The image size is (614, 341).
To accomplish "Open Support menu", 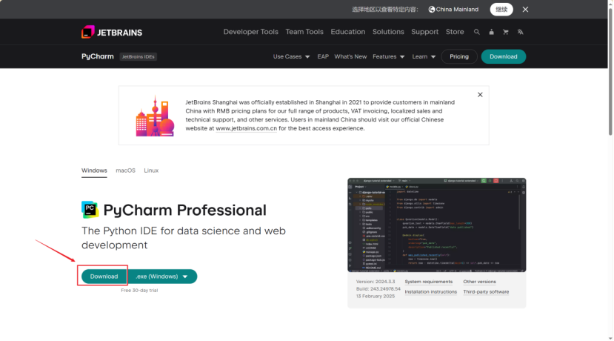I will click(424, 32).
